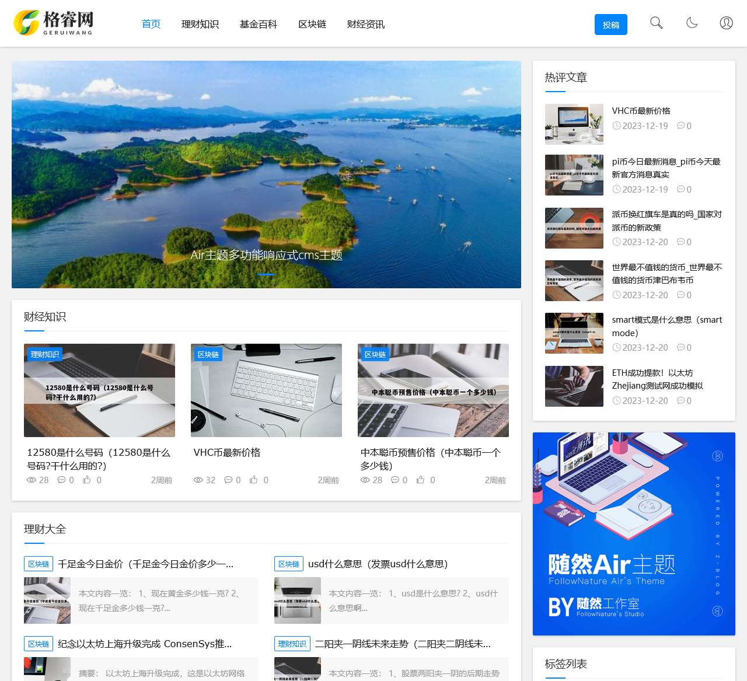Image resolution: width=747 pixels, height=681 pixels.
Task: Click the 理财知识 badge on the first article image
Action: point(44,354)
